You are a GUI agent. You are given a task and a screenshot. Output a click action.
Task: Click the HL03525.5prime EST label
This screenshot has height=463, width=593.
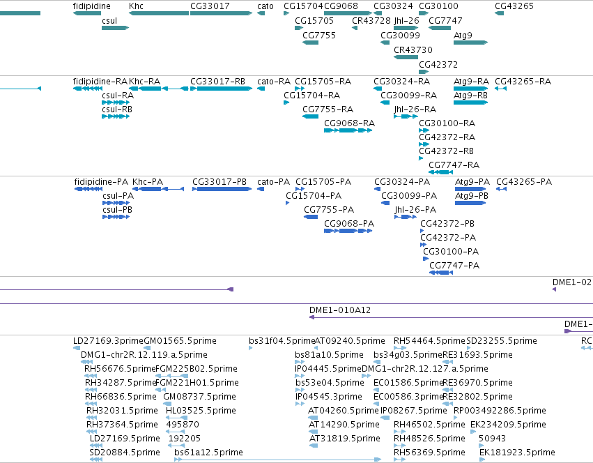(201, 411)
